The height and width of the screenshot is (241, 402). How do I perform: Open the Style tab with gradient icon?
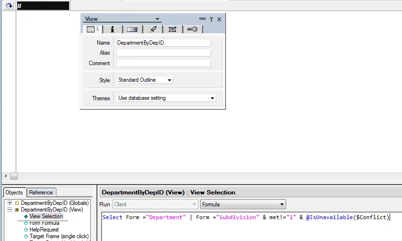click(132, 29)
